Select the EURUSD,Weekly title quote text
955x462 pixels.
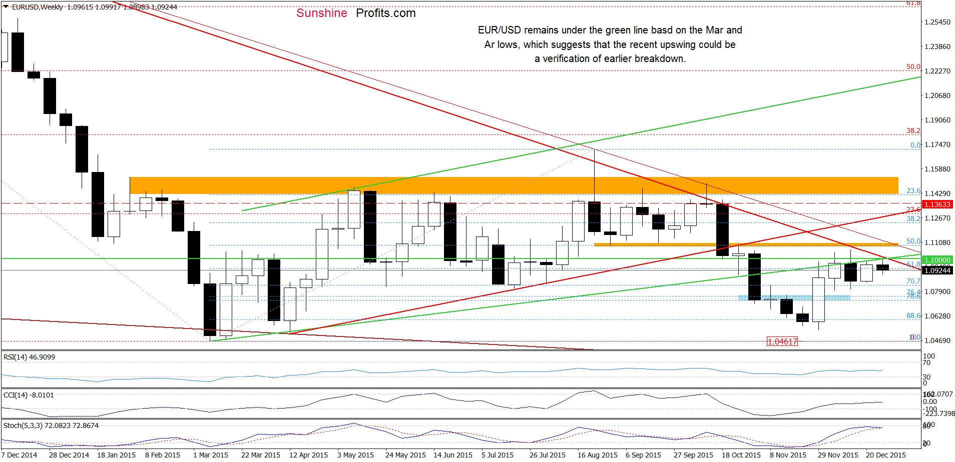click(x=94, y=7)
